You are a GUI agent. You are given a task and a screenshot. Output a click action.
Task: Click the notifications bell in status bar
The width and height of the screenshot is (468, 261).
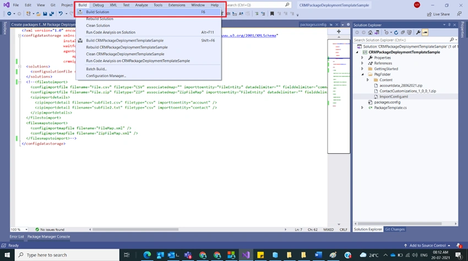coord(459,246)
